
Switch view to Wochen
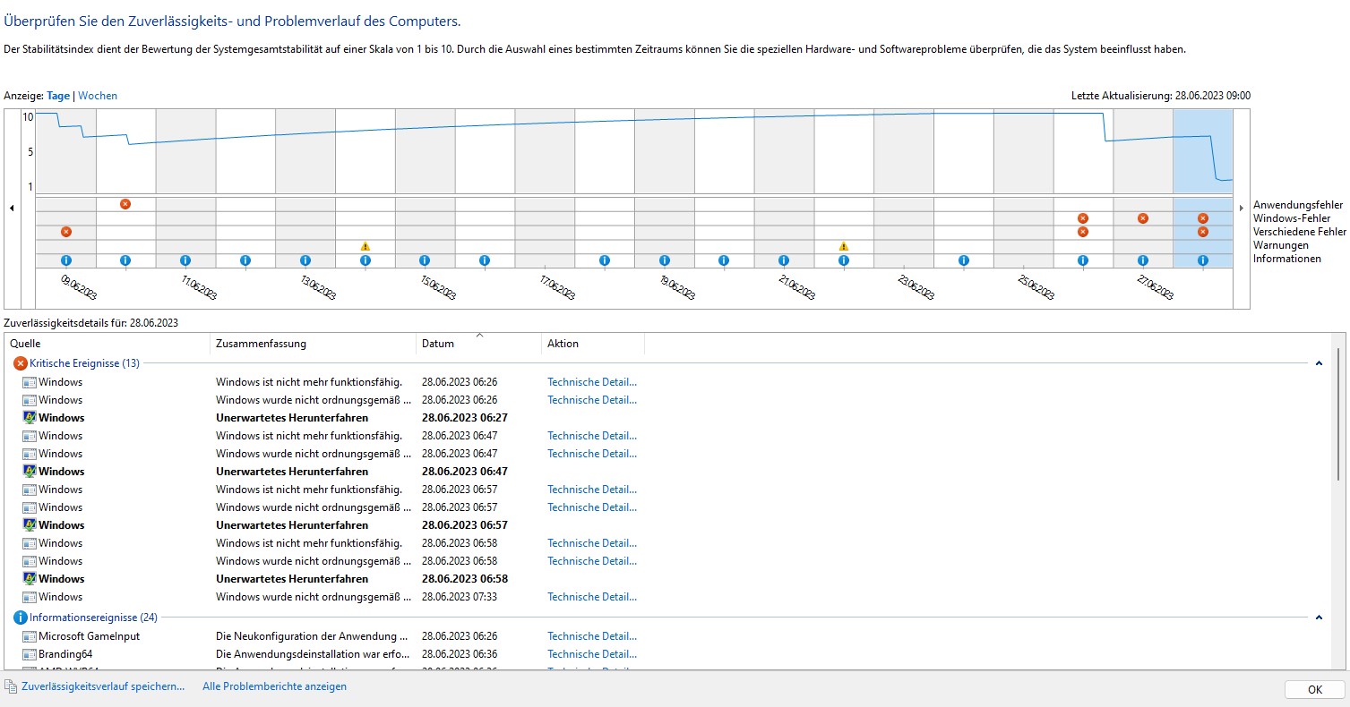pos(98,96)
